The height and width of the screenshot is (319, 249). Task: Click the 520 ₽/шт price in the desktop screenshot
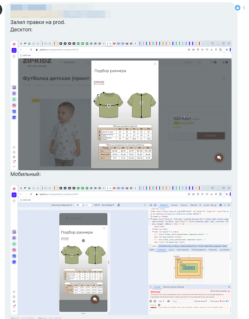(x=182, y=119)
